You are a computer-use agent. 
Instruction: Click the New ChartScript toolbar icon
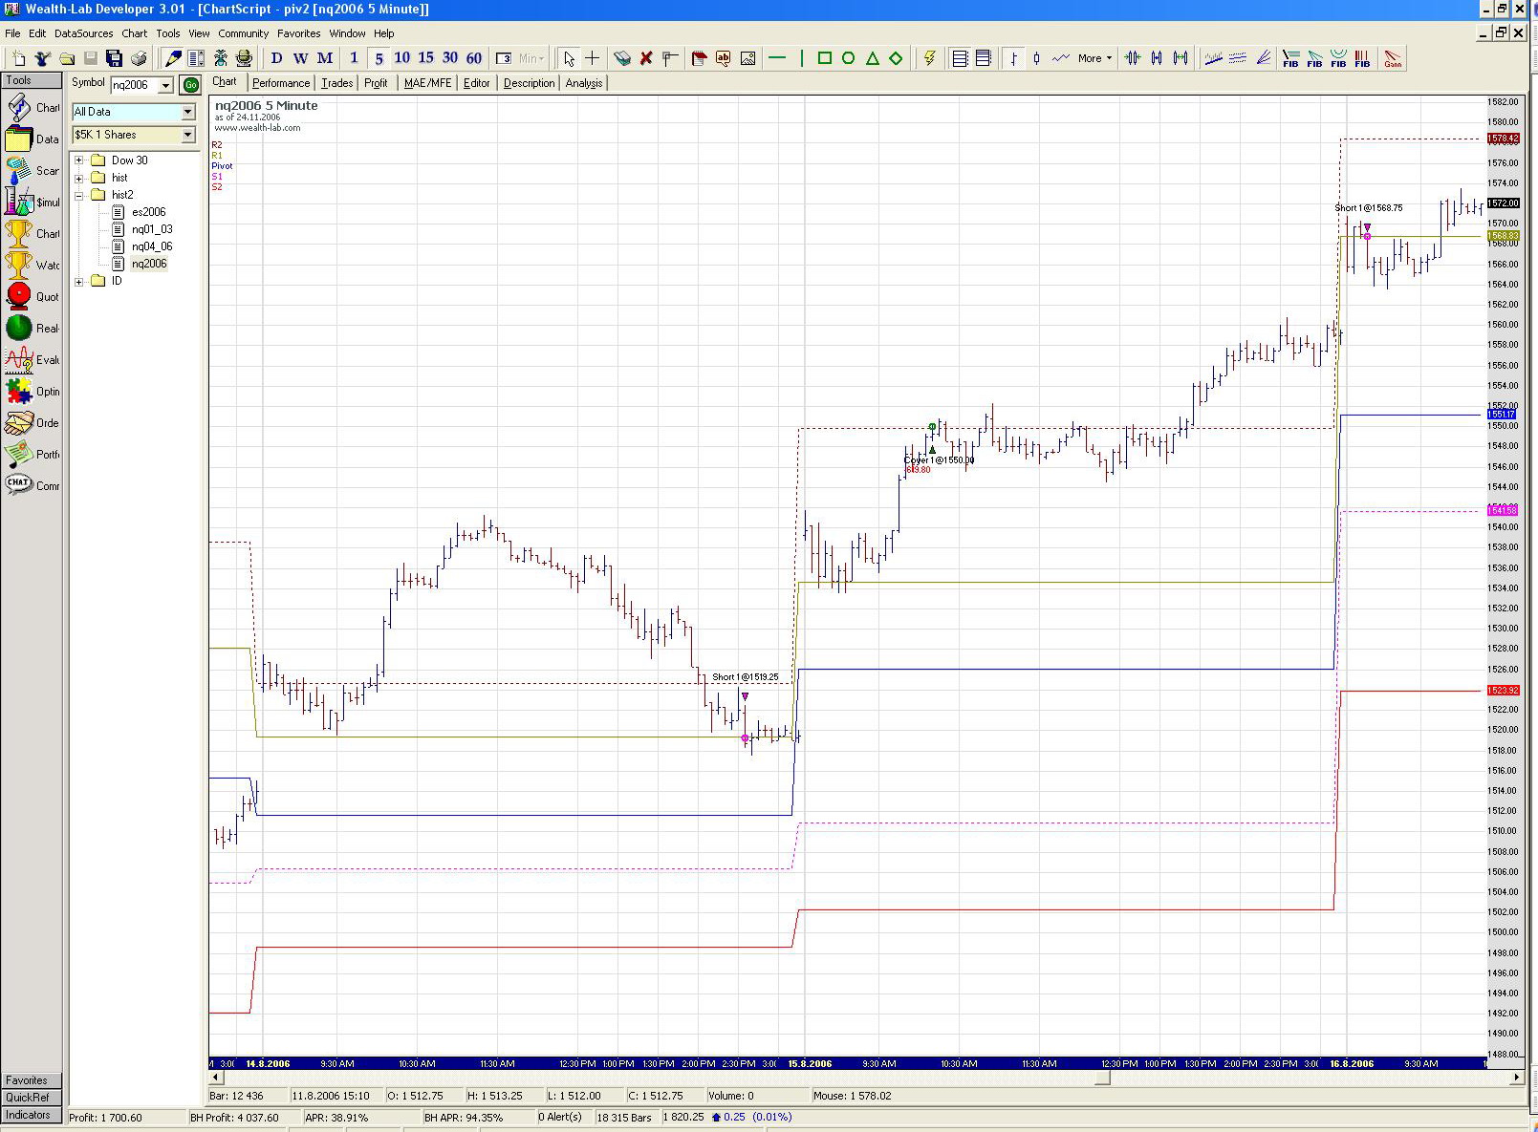click(x=18, y=58)
